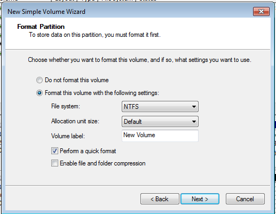Open the File system NTFS dropdown

[x=160, y=107]
